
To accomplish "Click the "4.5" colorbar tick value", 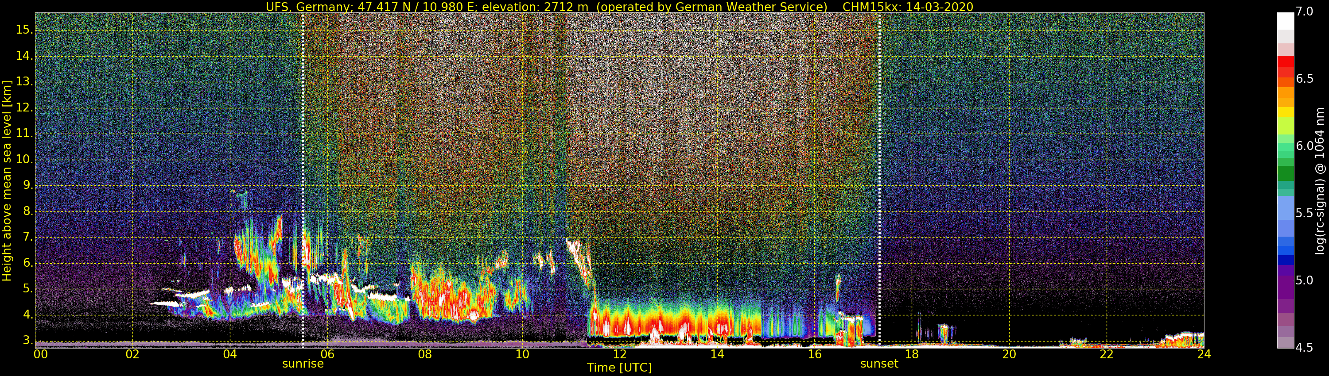I will (1305, 348).
